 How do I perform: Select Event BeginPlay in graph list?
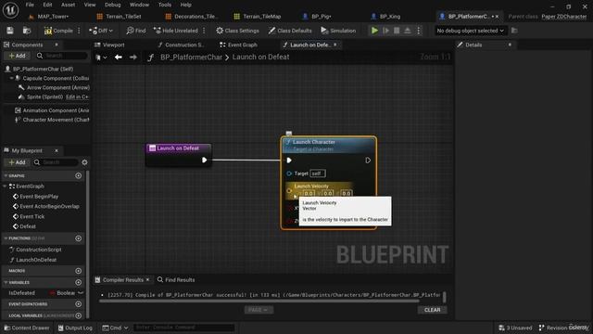pyautogui.click(x=39, y=197)
